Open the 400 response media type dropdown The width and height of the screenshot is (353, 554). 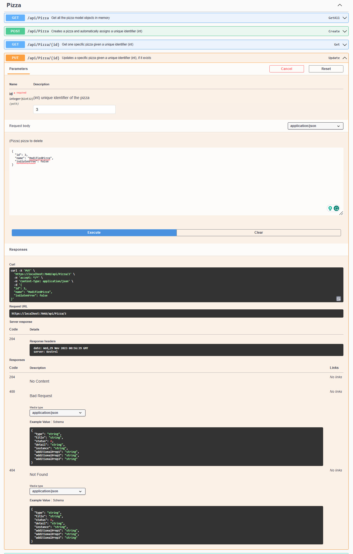[x=57, y=413]
